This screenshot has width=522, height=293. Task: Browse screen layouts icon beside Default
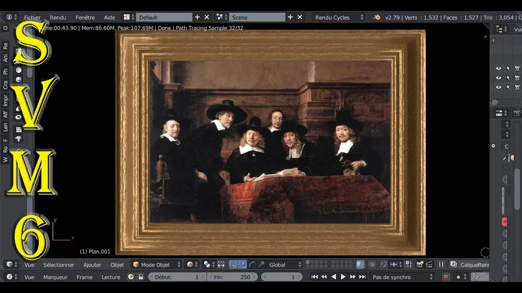point(129,17)
